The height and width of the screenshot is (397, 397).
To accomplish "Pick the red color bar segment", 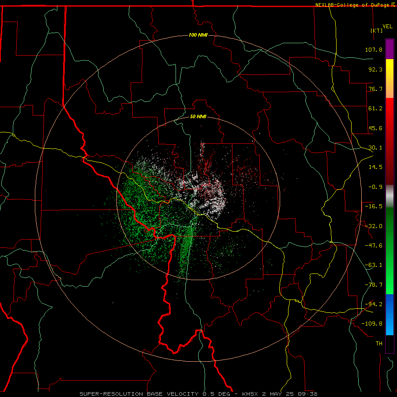I will 390,141.
